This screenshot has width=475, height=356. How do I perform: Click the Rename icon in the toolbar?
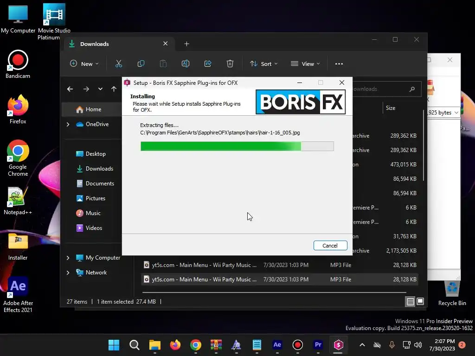click(186, 64)
